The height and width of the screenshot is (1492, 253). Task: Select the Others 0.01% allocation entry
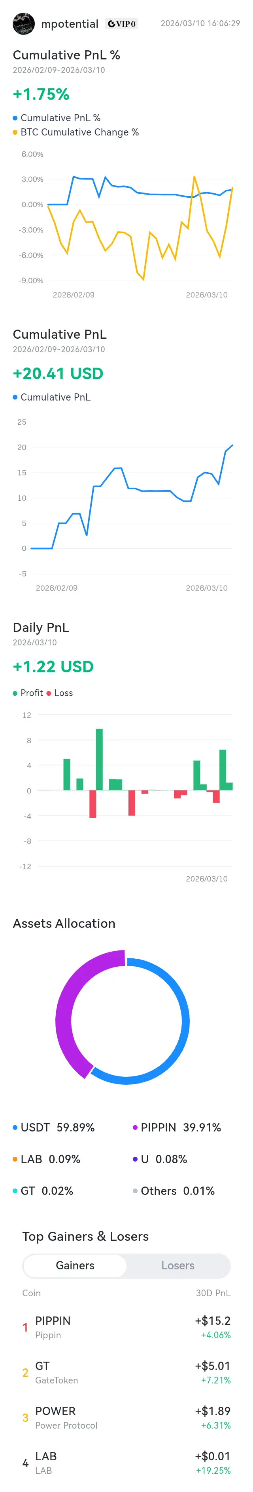(x=174, y=1191)
